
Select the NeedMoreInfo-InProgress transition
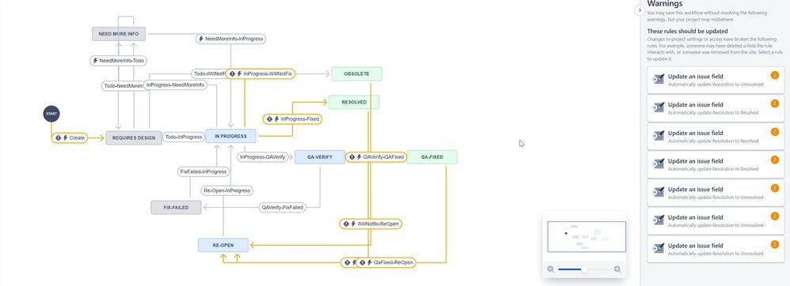(x=231, y=39)
